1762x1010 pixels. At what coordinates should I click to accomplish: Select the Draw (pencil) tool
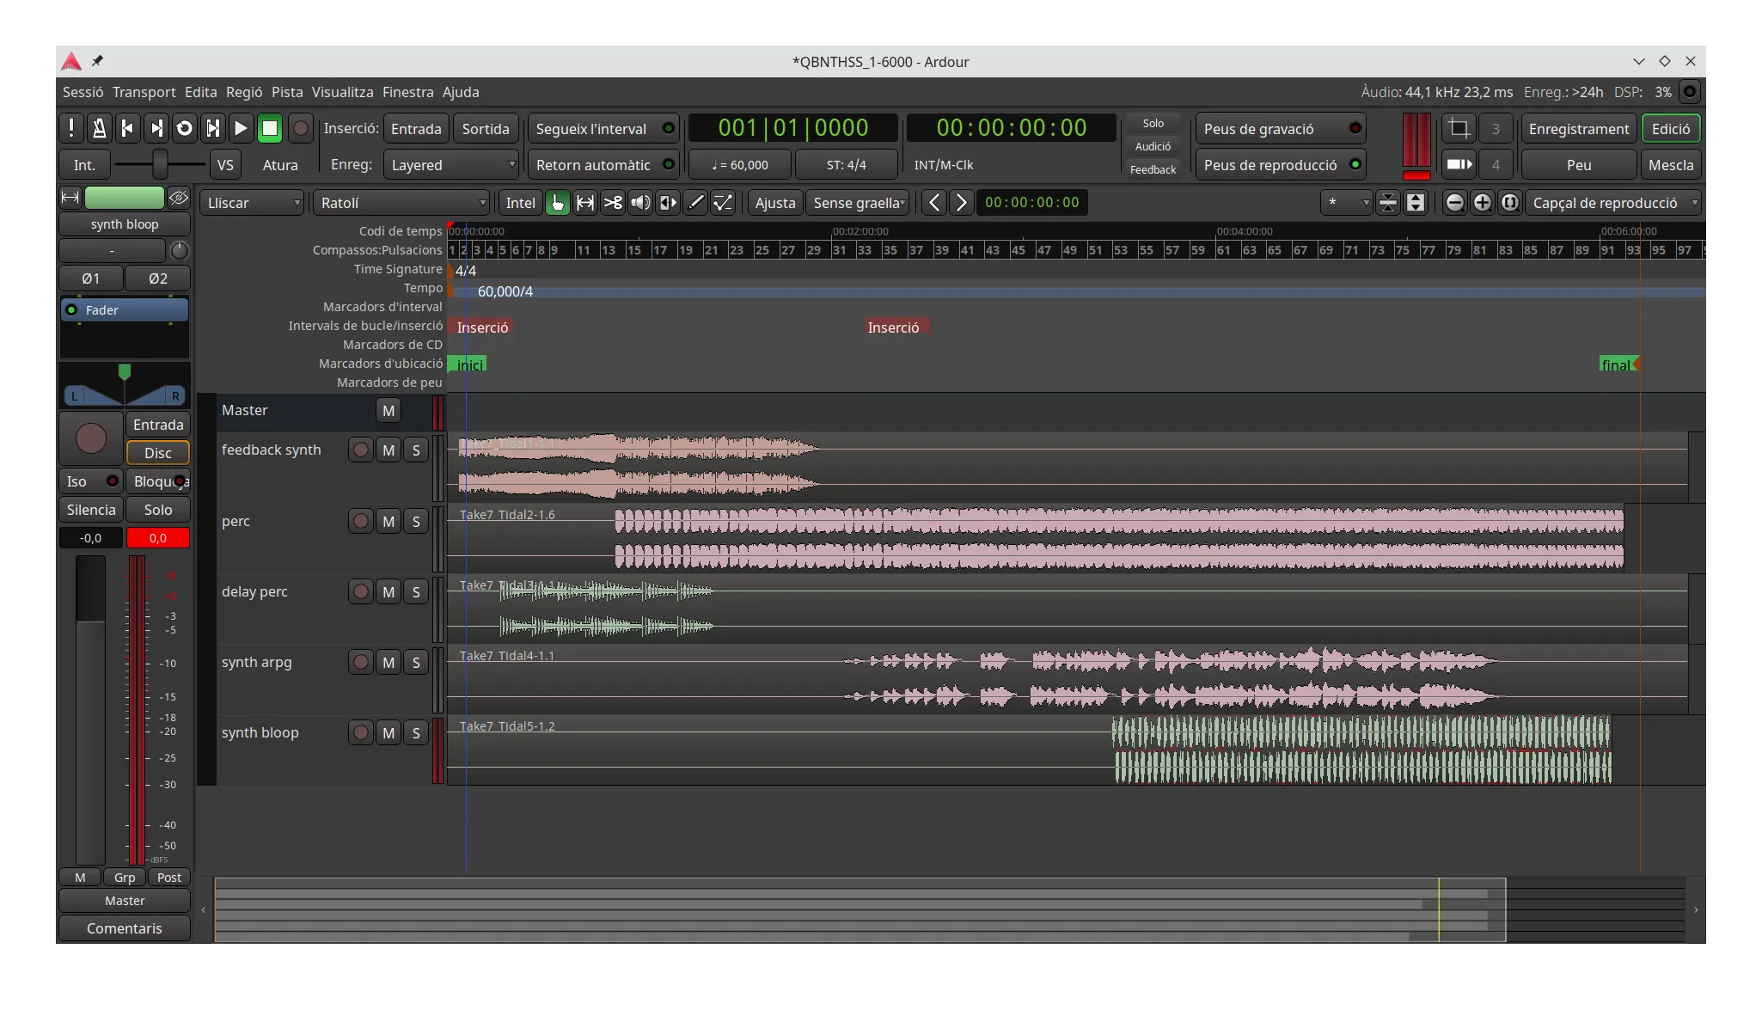point(695,203)
